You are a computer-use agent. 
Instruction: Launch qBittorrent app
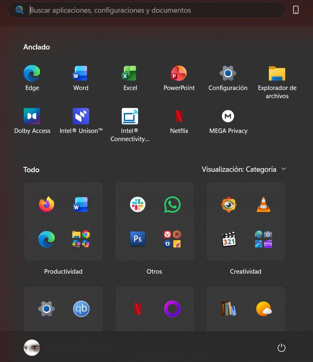point(81,309)
